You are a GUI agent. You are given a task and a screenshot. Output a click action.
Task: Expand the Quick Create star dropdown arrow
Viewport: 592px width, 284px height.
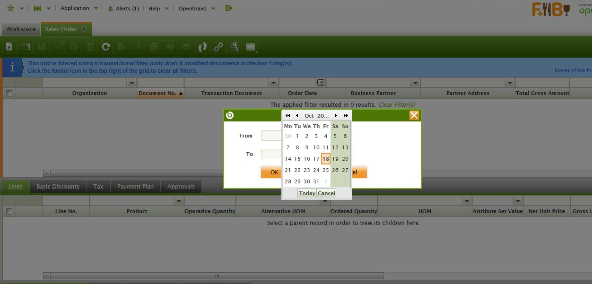pos(22,9)
